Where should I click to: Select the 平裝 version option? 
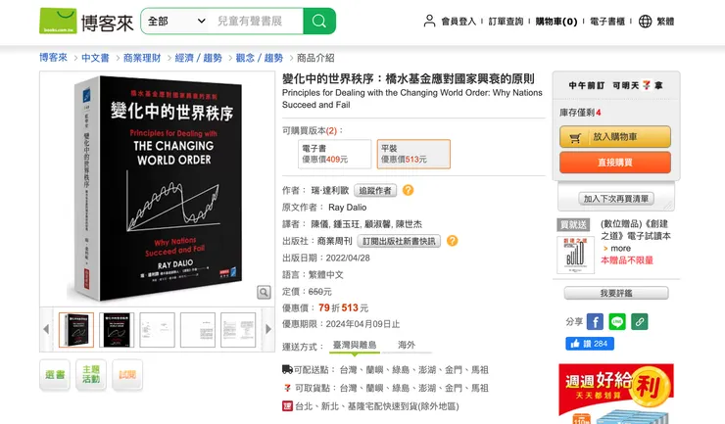point(413,154)
